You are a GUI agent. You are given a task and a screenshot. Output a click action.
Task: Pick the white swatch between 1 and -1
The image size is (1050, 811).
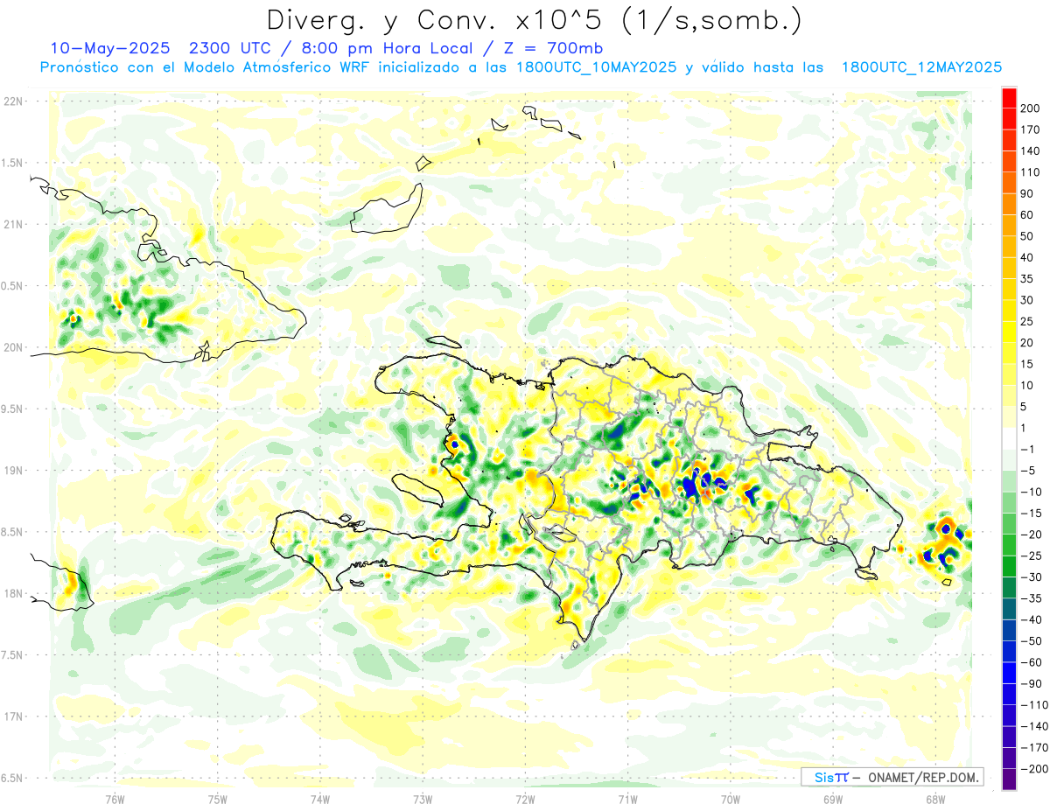click(x=1009, y=437)
